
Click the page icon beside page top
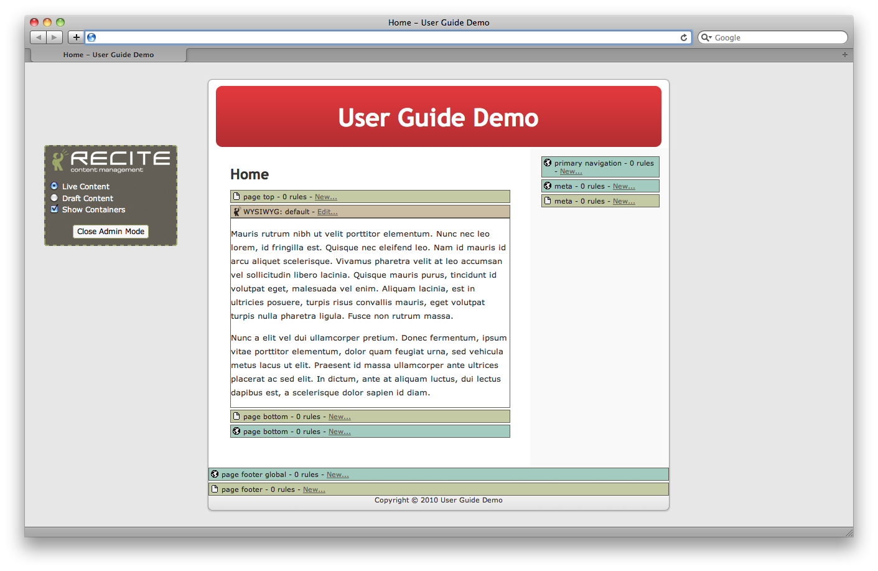point(236,196)
